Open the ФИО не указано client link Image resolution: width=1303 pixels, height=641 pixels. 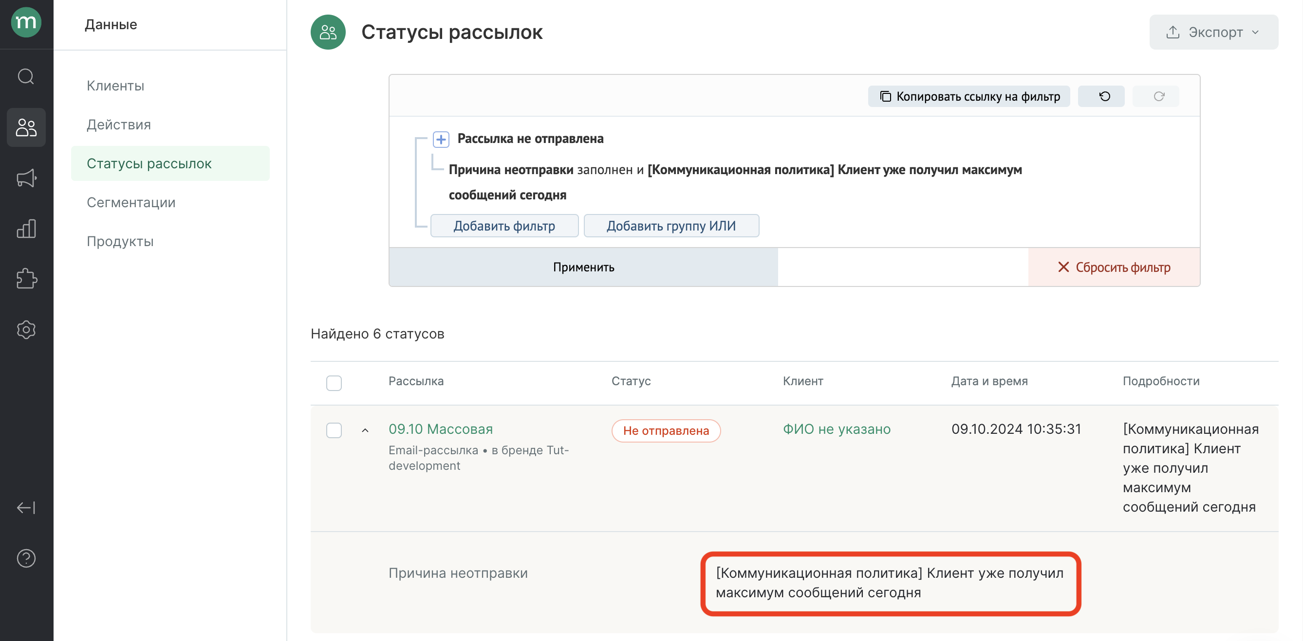click(x=837, y=428)
